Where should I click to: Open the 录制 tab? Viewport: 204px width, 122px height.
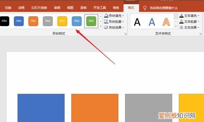point(83,8)
